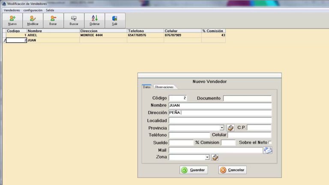329x185 pixels.
Task: Click the edit icon next to Provincia
Action: (230, 128)
